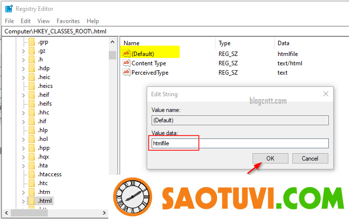Select the .heic folder icon

32,77
